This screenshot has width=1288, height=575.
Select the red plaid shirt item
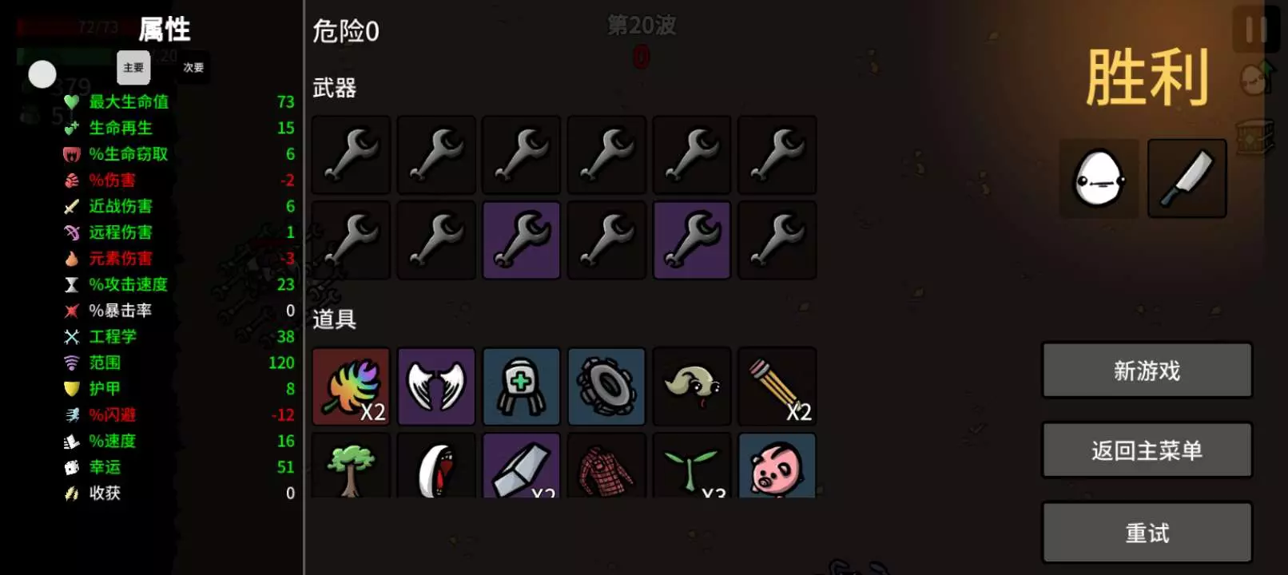(x=606, y=466)
